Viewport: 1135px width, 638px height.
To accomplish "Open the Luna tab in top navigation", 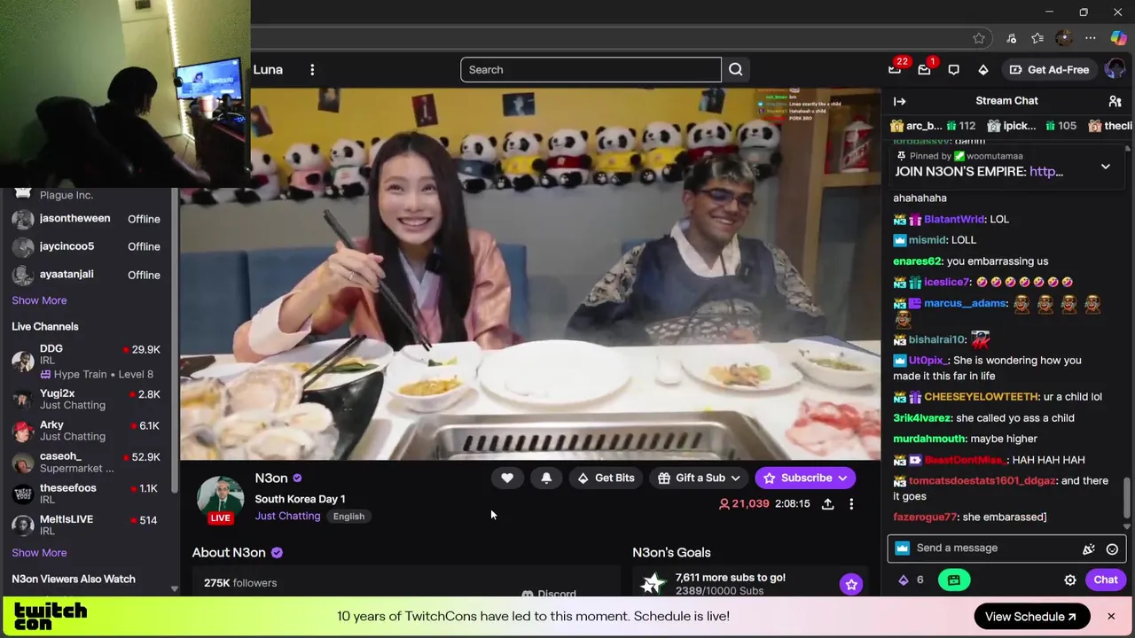I will (x=268, y=70).
